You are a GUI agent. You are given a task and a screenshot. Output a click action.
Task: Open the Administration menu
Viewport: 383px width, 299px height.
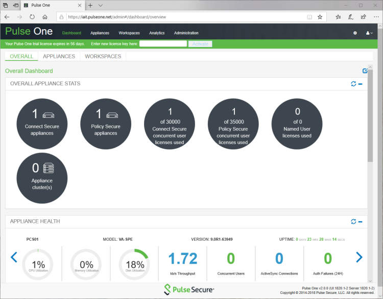(186, 33)
